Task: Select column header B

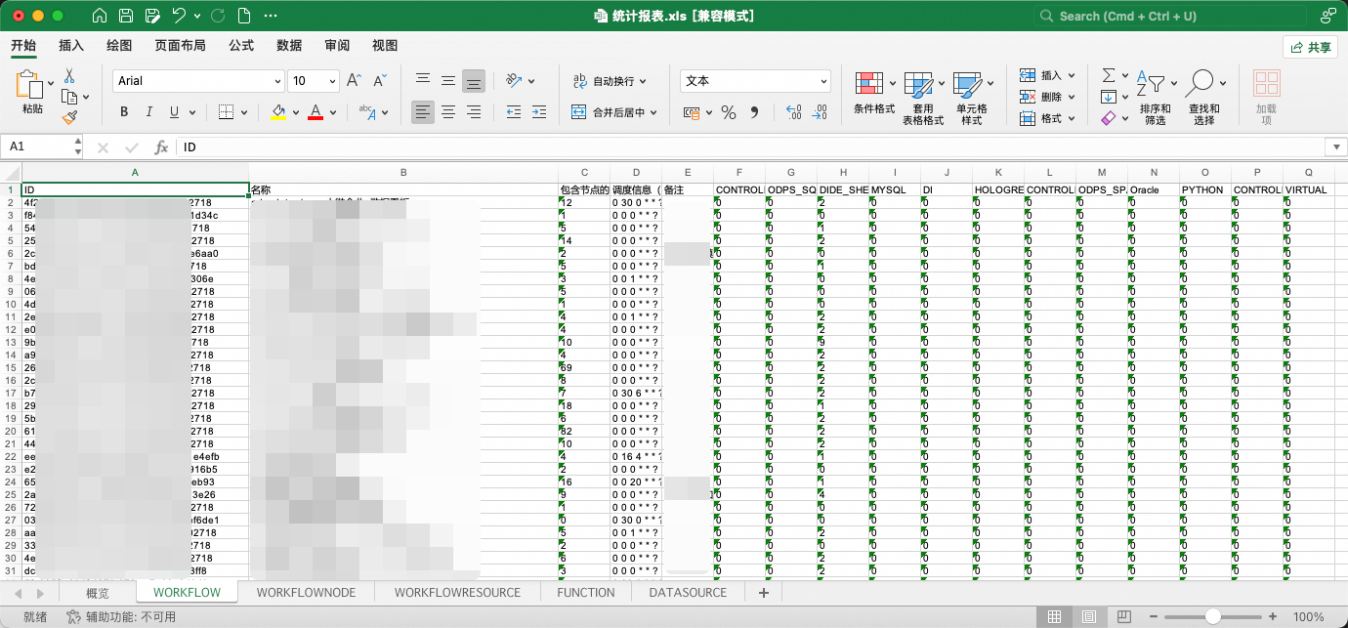Action: (x=403, y=172)
